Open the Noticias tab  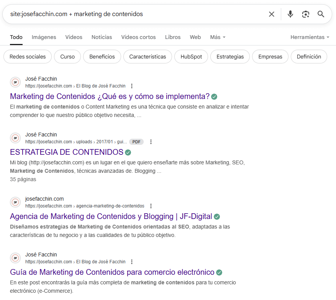[102, 37]
